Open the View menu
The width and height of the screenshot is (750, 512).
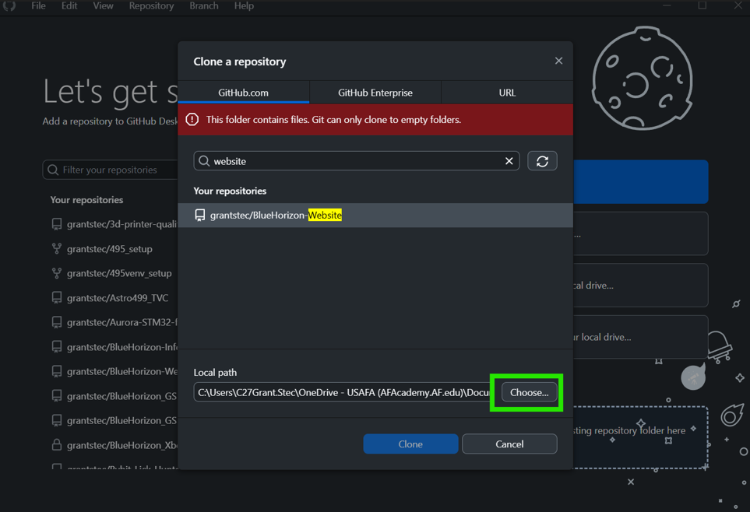tap(104, 5)
